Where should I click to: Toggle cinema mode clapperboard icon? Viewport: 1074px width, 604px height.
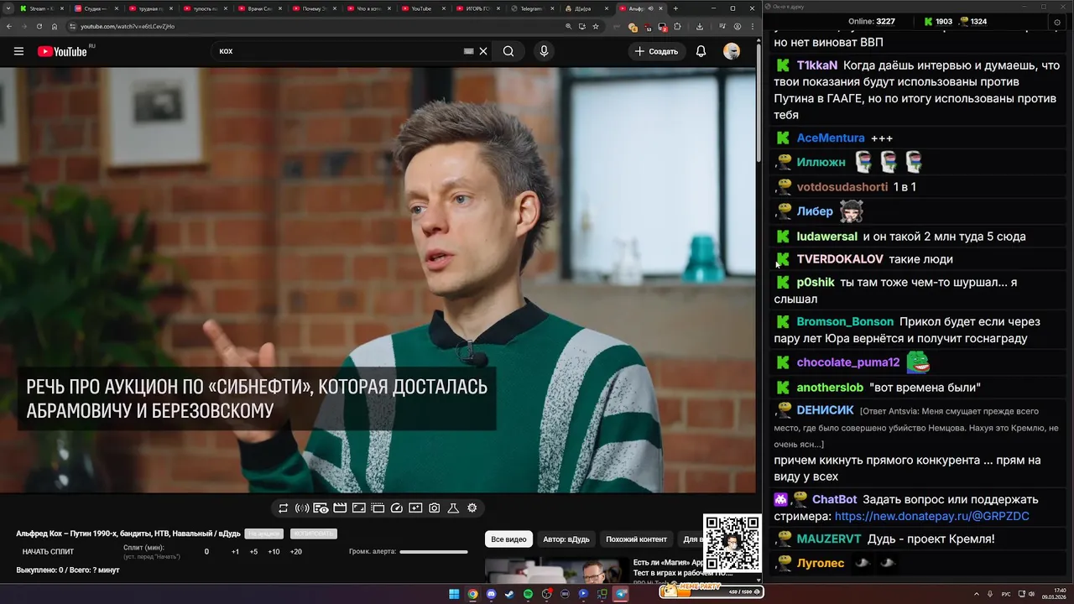(x=340, y=508)
